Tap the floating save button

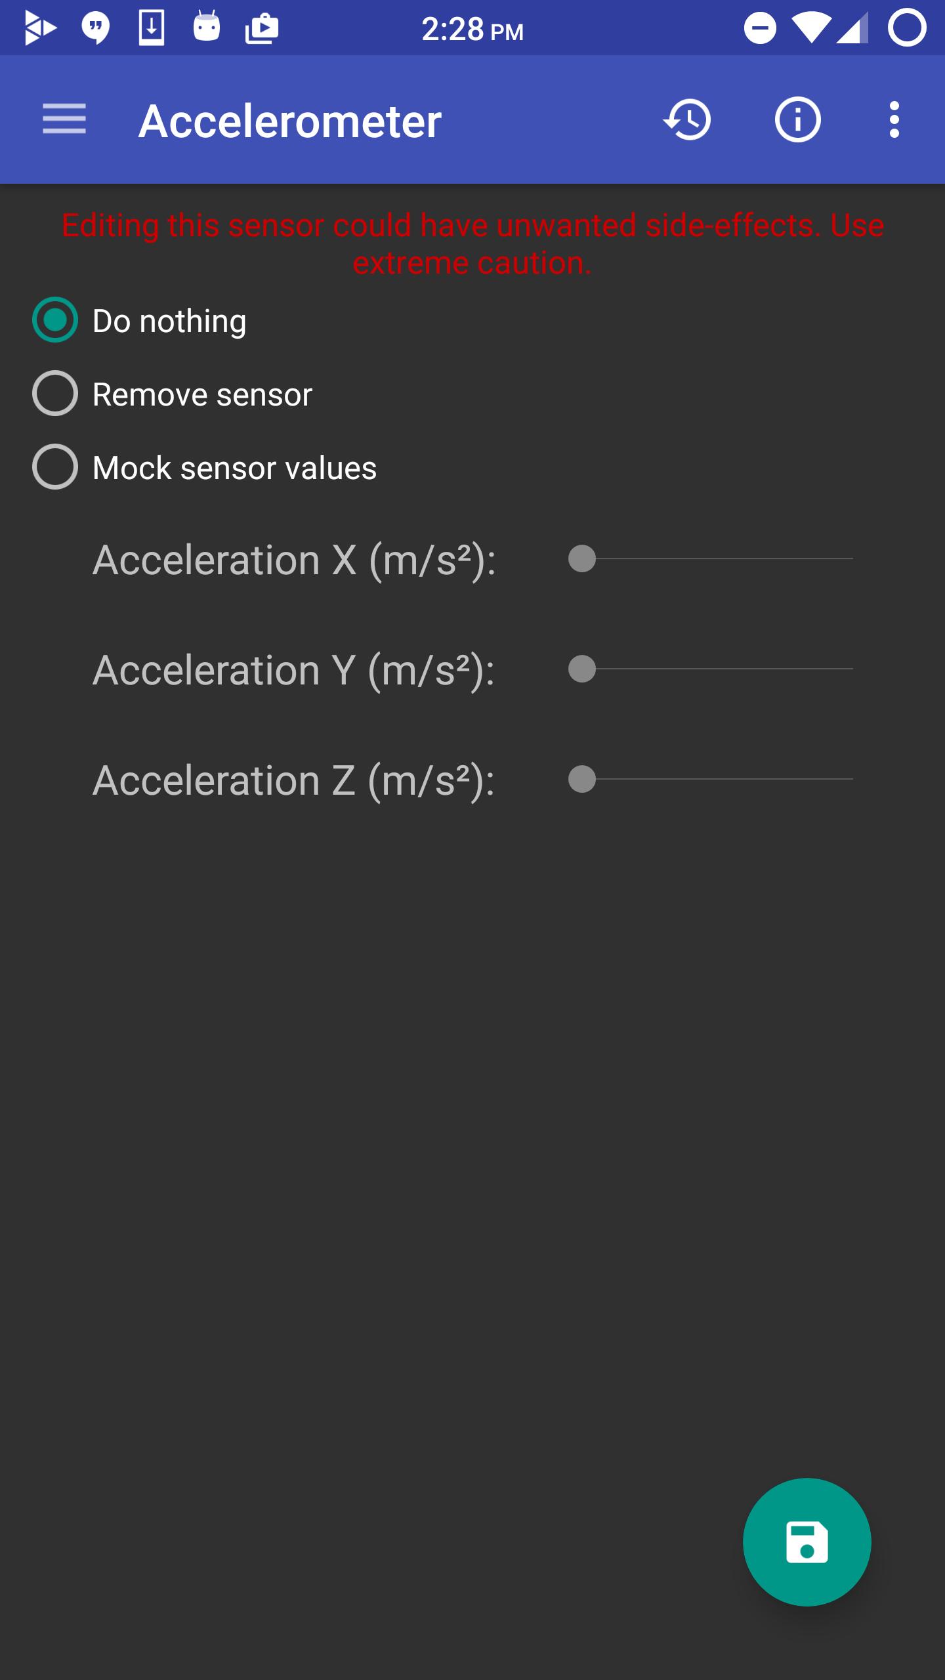pos(807,1542)
